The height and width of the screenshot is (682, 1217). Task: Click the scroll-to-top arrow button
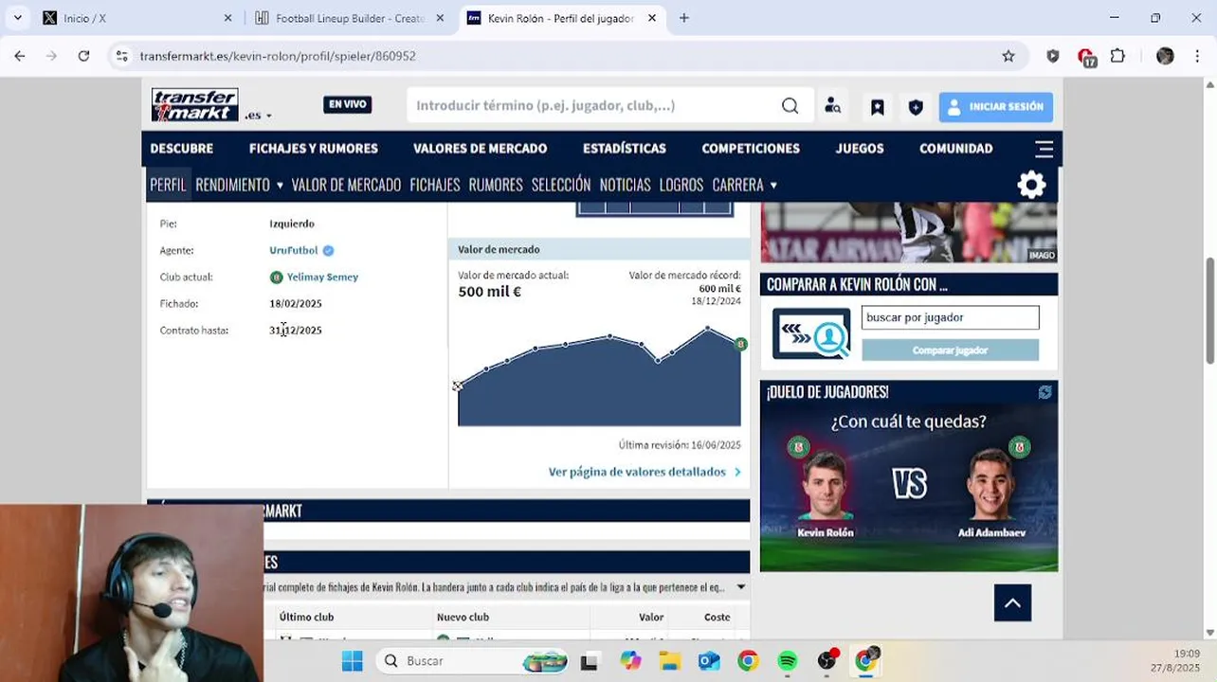[x=1012, y=602]
